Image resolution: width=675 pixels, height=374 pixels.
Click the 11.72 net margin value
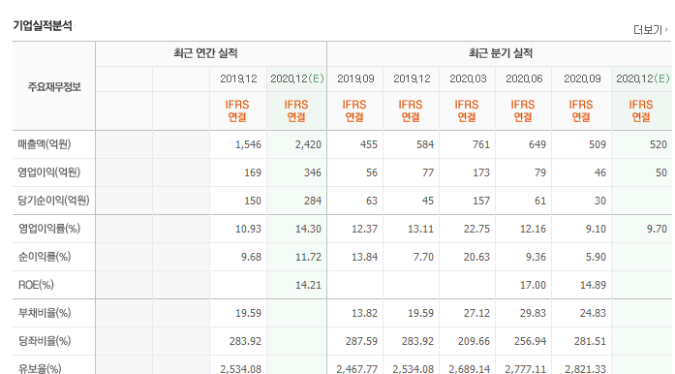click(x=308, y=257)
